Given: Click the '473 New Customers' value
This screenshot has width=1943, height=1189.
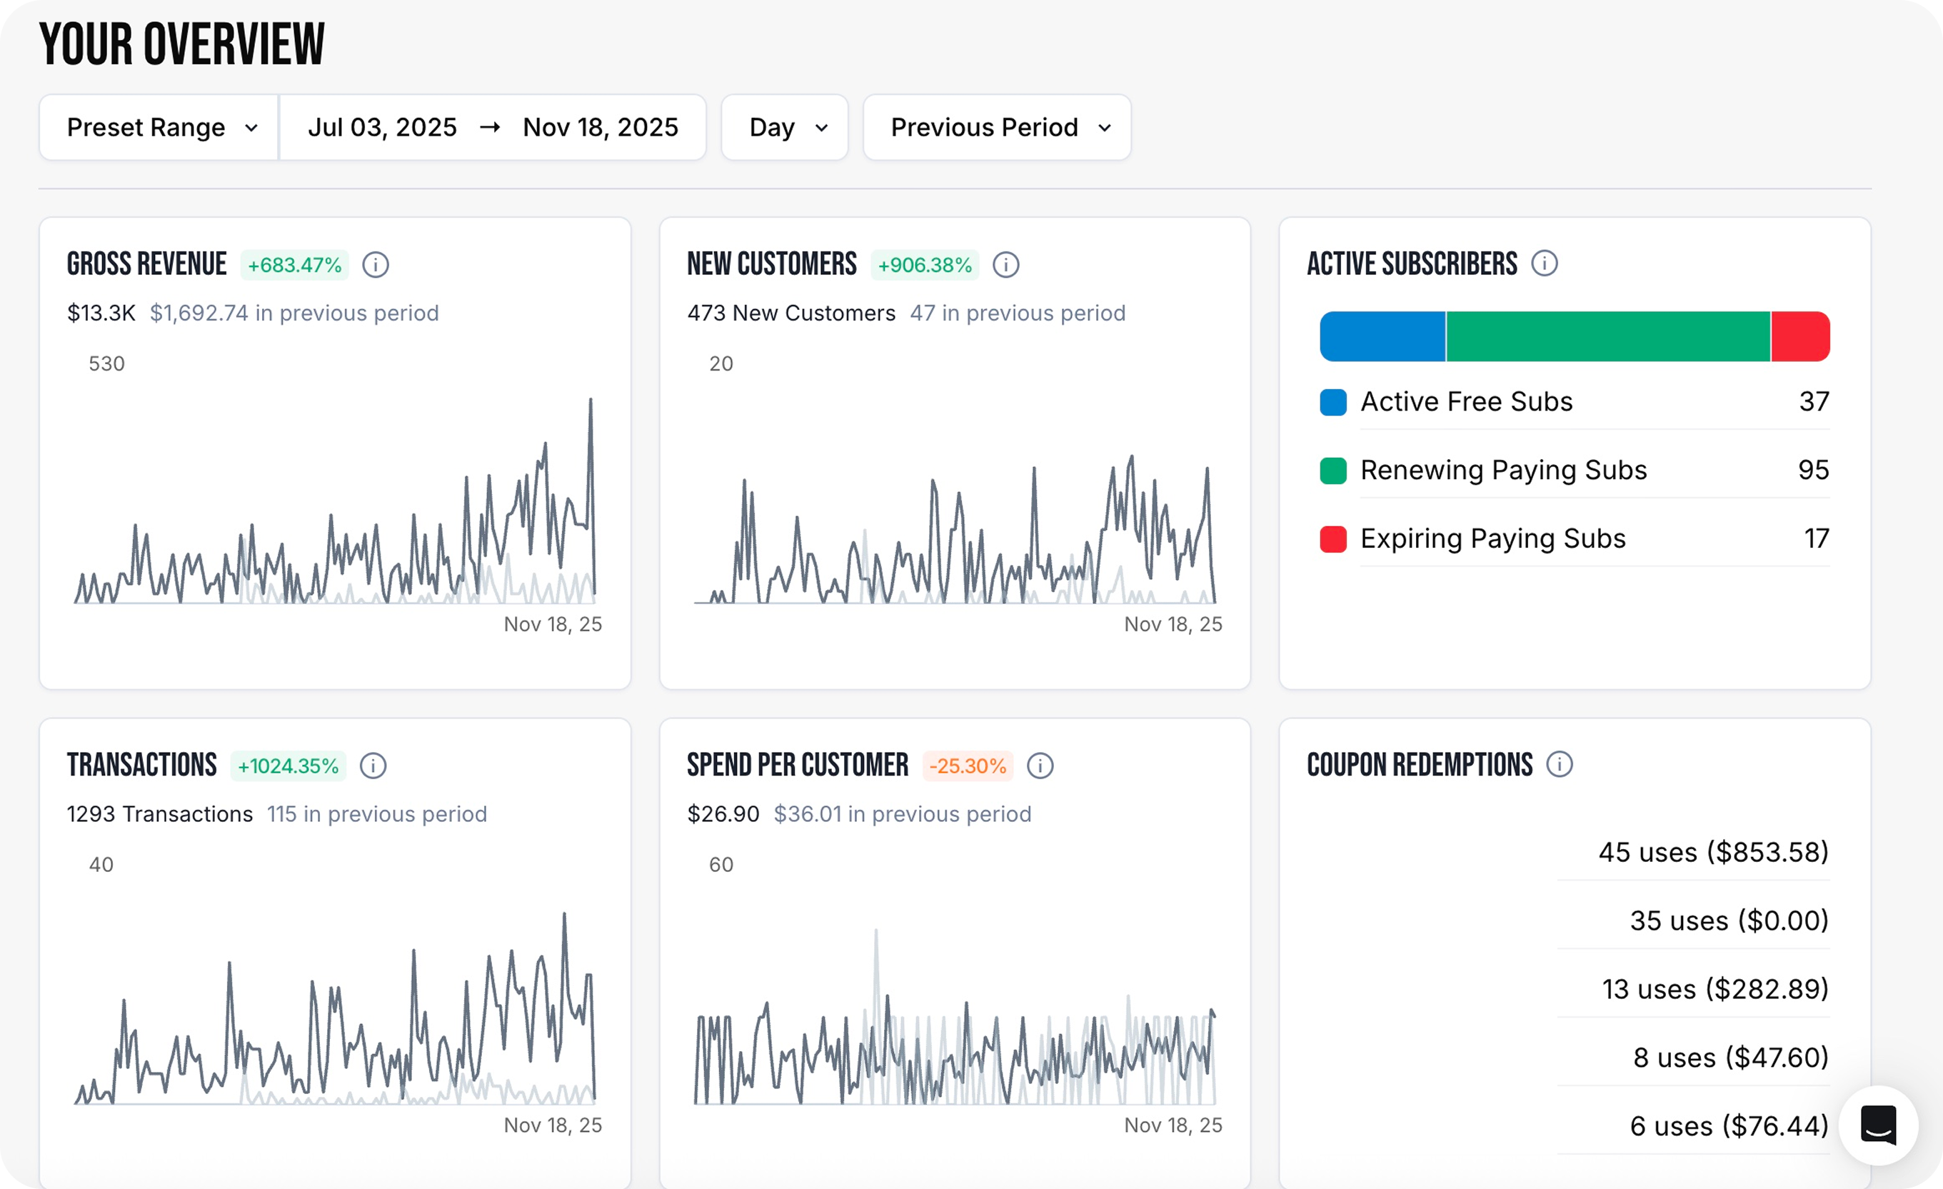Looking at the screenshot, I should point(791,313).
